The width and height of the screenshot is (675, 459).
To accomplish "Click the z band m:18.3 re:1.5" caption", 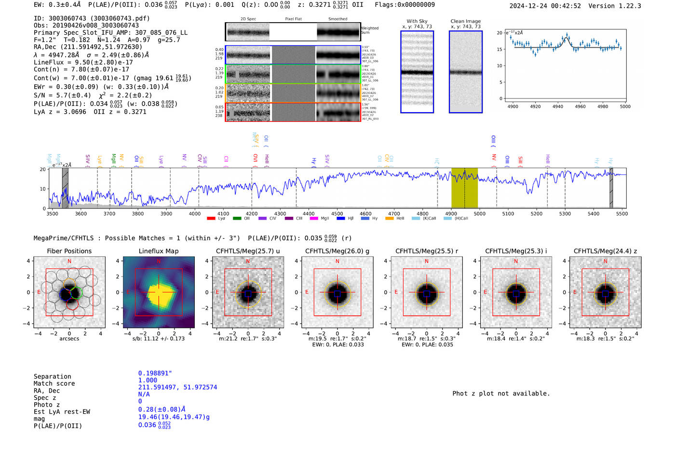I will point(605,339).
